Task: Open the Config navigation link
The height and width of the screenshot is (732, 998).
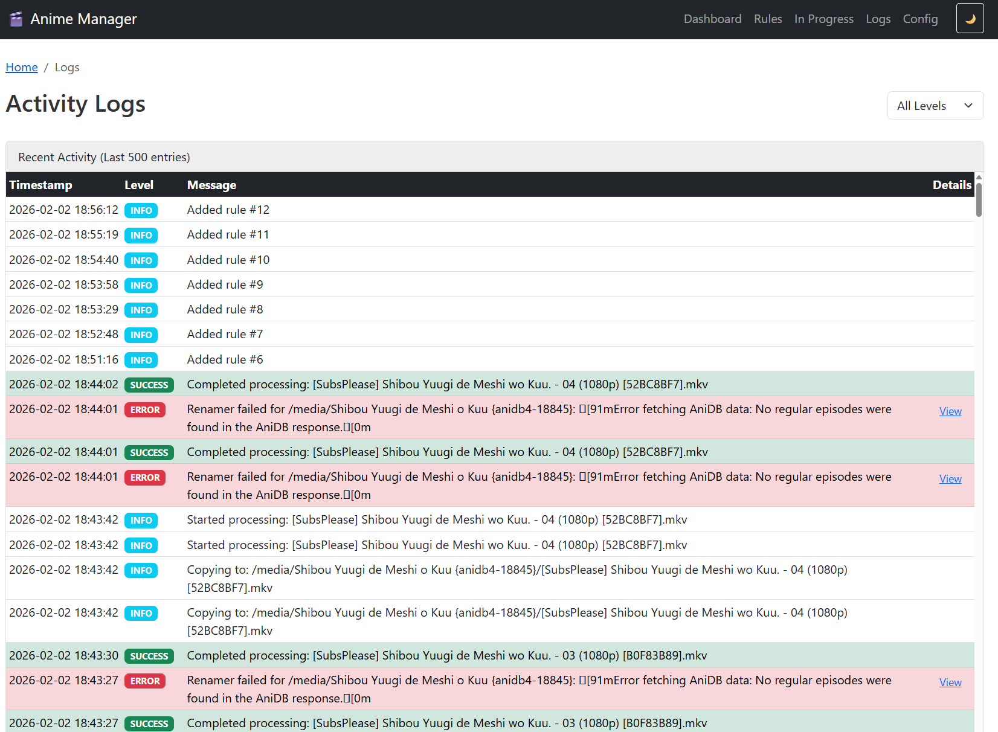Action: [x=919, y=19]
